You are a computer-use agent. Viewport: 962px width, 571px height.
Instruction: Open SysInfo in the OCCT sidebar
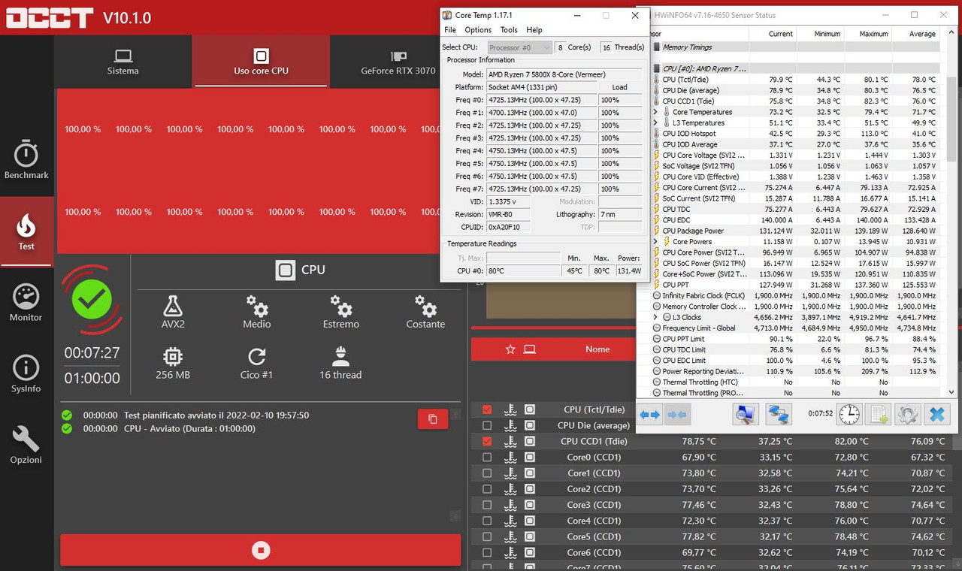click(26, 374)
